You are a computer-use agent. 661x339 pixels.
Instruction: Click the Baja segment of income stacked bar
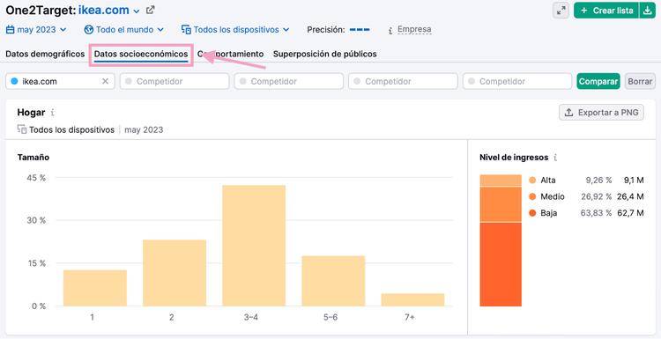[x=501, y=264]
